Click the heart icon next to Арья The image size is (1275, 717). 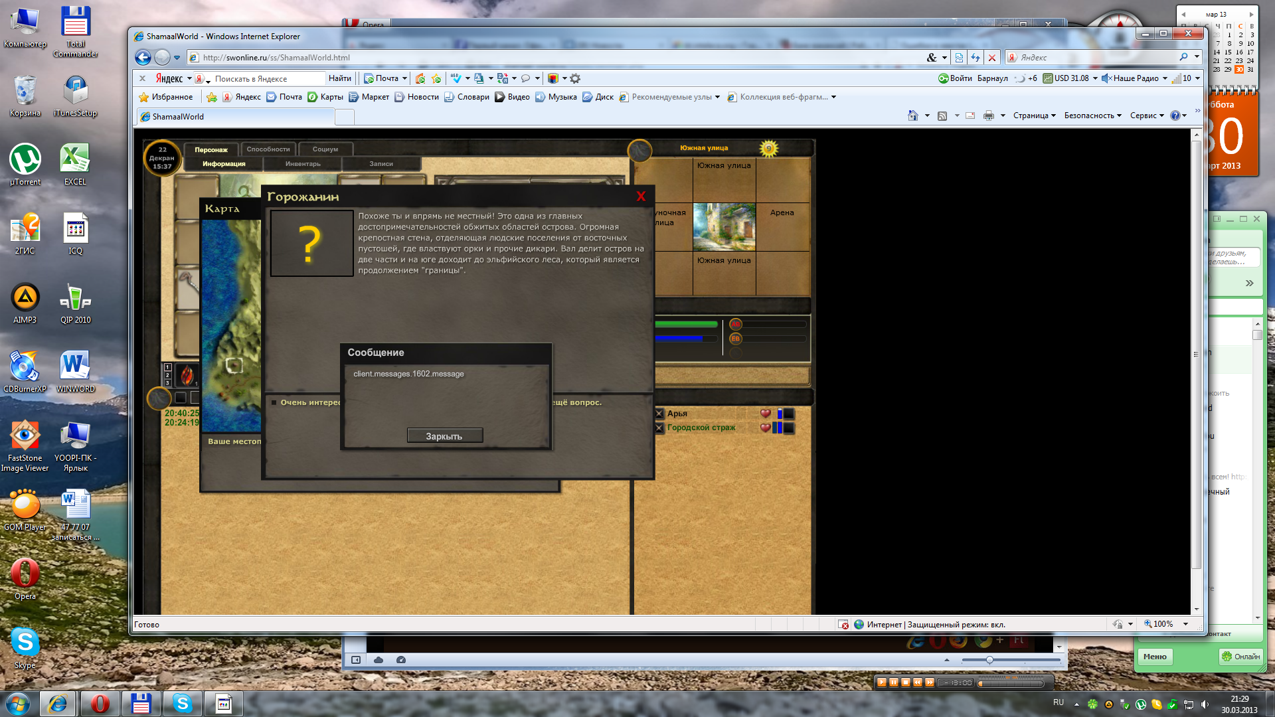[x=766, y=414]
